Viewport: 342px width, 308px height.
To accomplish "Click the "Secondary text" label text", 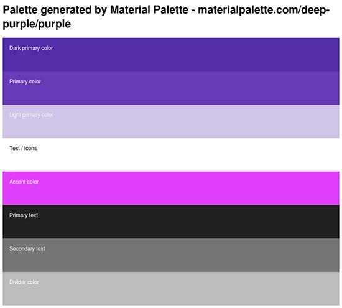I will (27, 249).
